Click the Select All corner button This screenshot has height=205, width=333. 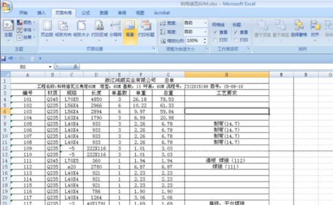(5, 75)
